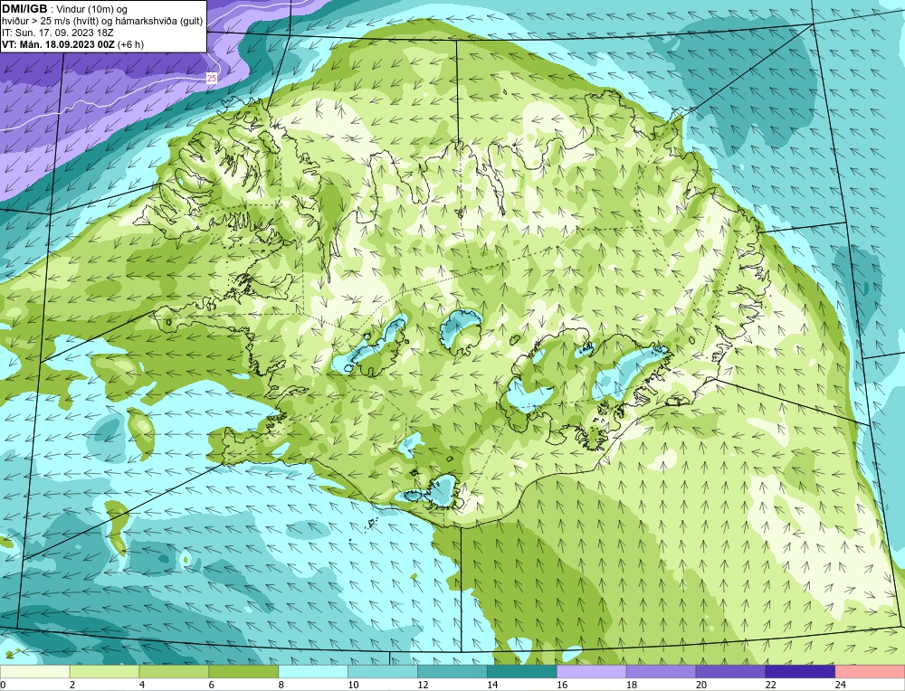Click the 'VT: Mán. 18.09.2023 00Z (+6 h)' line
905x691 pixels.
[x=72, y=44]
